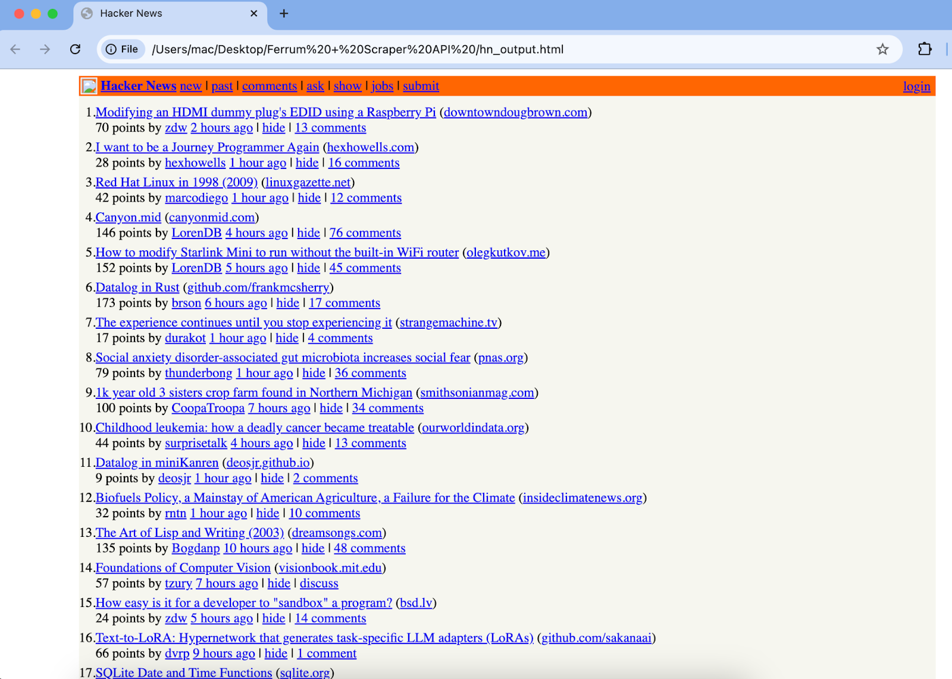Screen dimensions: 952x679
Task: View user rntn profile
Action: [x=176, y=513]
